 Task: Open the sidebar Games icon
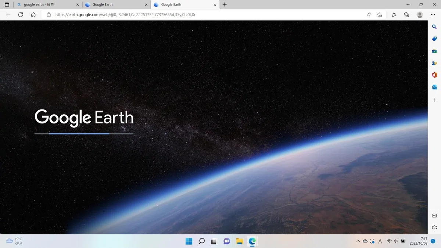434,63
